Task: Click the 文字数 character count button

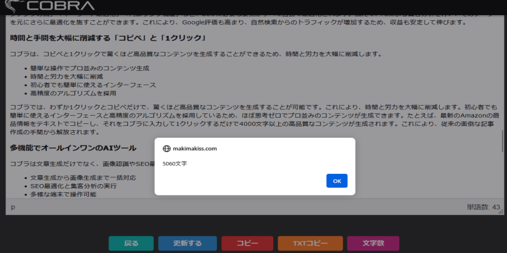Action: click(x=373, y=244)
